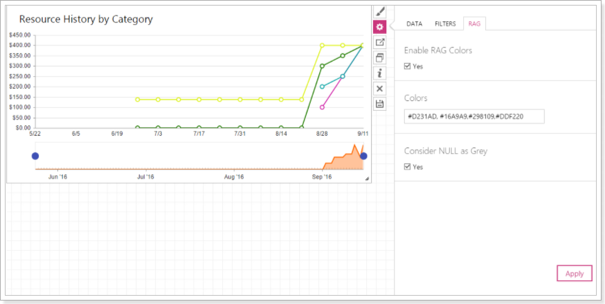Click the 5/22 x-axis label
This screenshot has height=304, width=605.
(x=35, y=134)
